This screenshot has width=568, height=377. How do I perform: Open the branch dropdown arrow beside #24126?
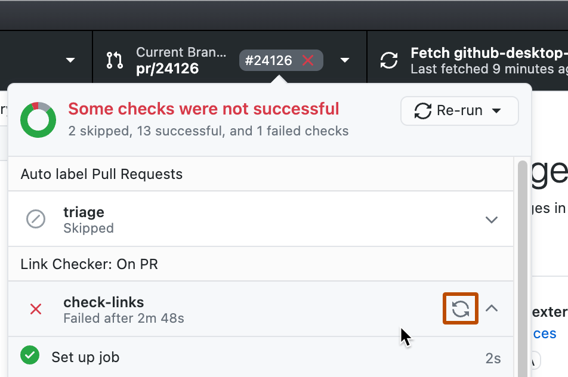pos(345,60)
